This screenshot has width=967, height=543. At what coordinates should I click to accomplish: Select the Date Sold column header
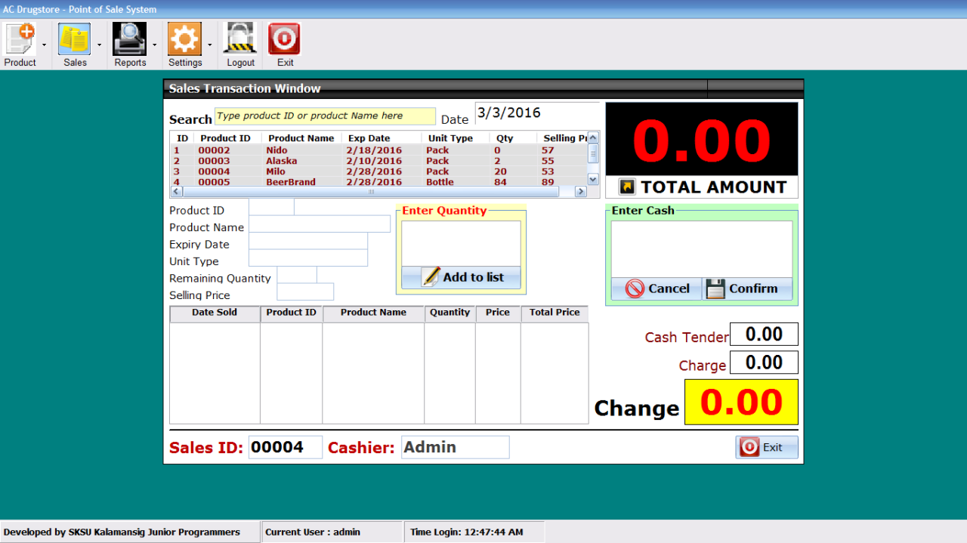[214, 313]
